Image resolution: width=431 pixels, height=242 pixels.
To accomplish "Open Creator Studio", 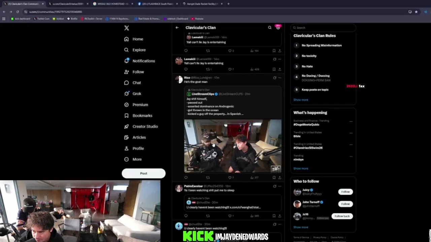I will click(x=141, y=126).
